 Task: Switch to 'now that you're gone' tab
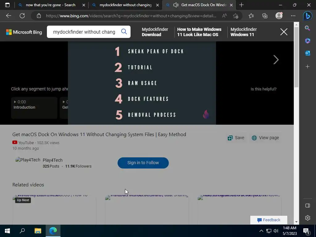coord(50,5)
